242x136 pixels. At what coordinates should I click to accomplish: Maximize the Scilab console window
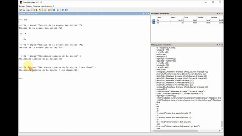[213, 2]
